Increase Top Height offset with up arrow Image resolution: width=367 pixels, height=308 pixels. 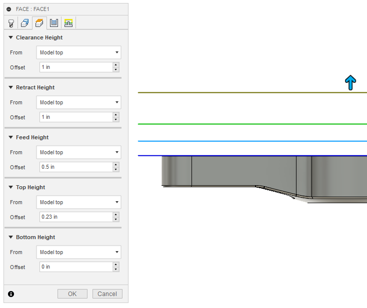click(x=116, y=215)
